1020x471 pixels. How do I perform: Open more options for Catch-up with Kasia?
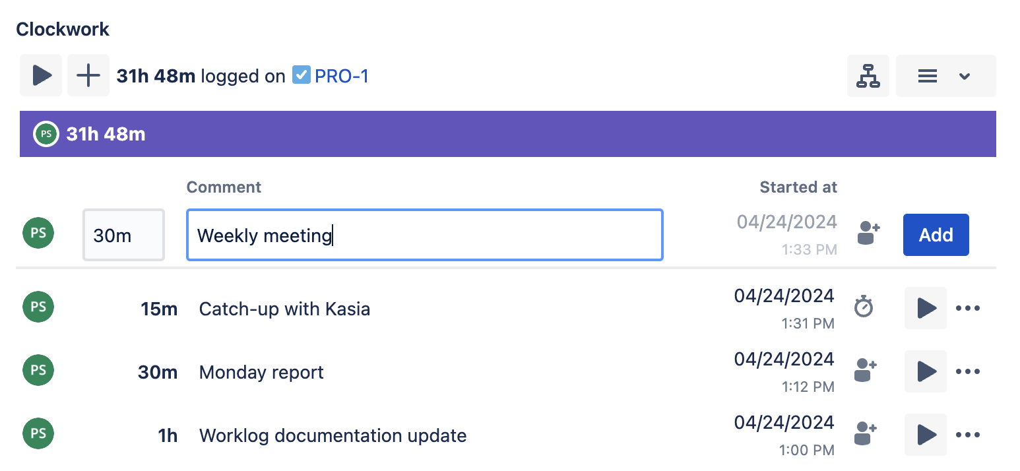point(968,308)
